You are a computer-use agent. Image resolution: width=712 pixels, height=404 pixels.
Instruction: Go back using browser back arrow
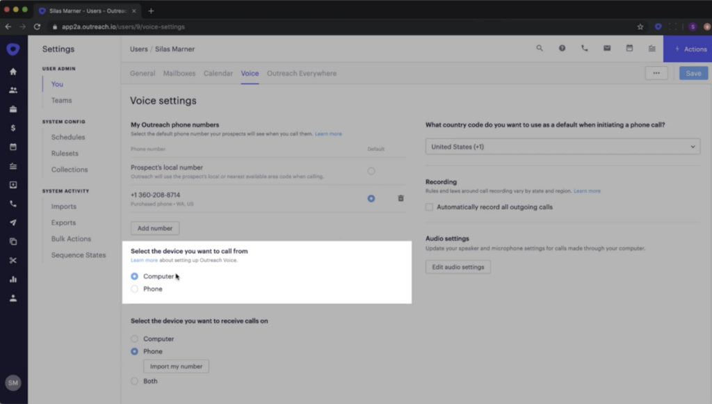[x=8, y=27]
